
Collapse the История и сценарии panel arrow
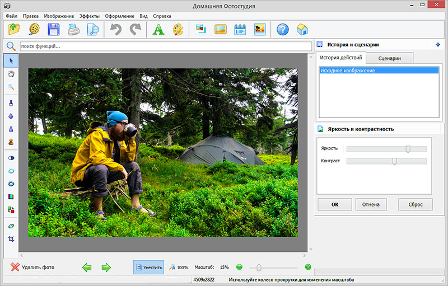(x=438, y=45)
